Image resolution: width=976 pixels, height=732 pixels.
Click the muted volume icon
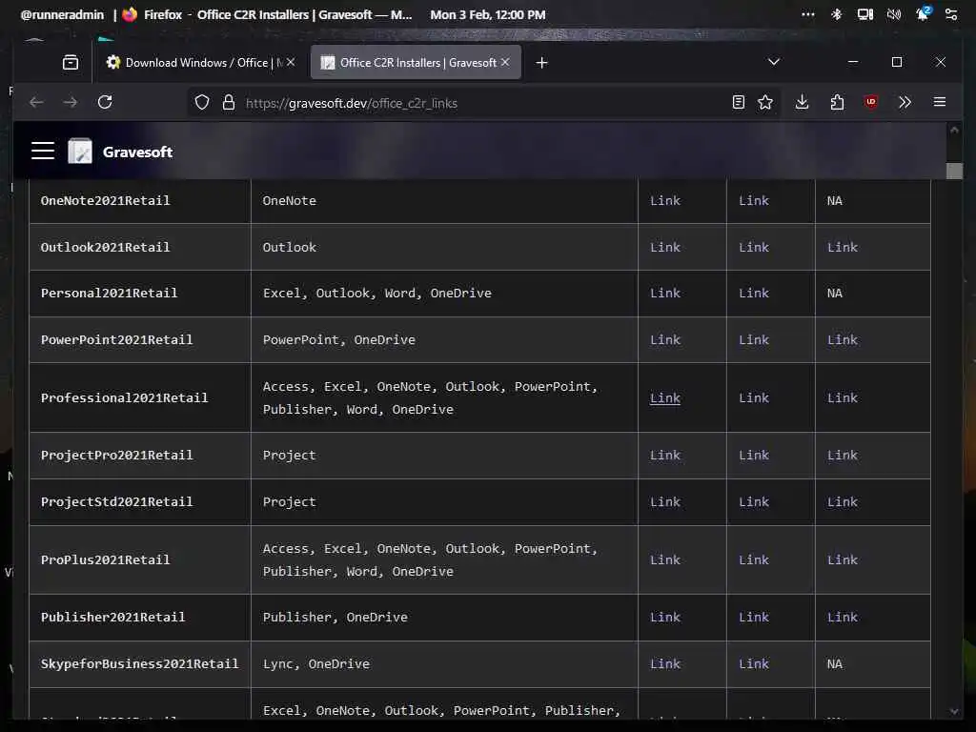pos(894,14)
